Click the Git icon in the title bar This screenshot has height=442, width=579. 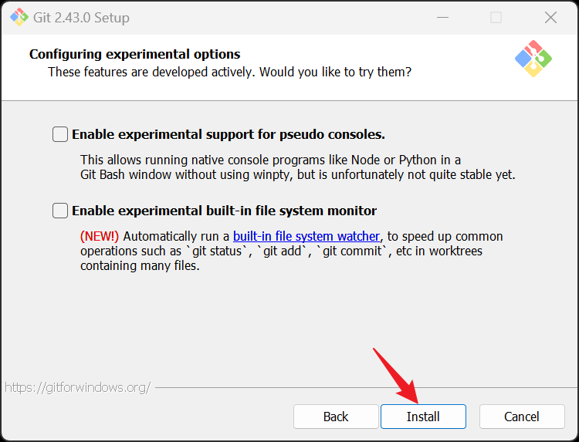pyautogui.click(x=19, y=17)
